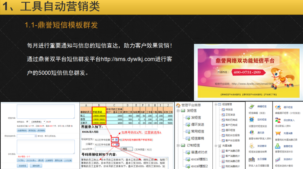
Task: Click the excel文件 path input field
Action: [x=108, y=149]
